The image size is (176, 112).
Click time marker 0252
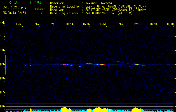36,24
